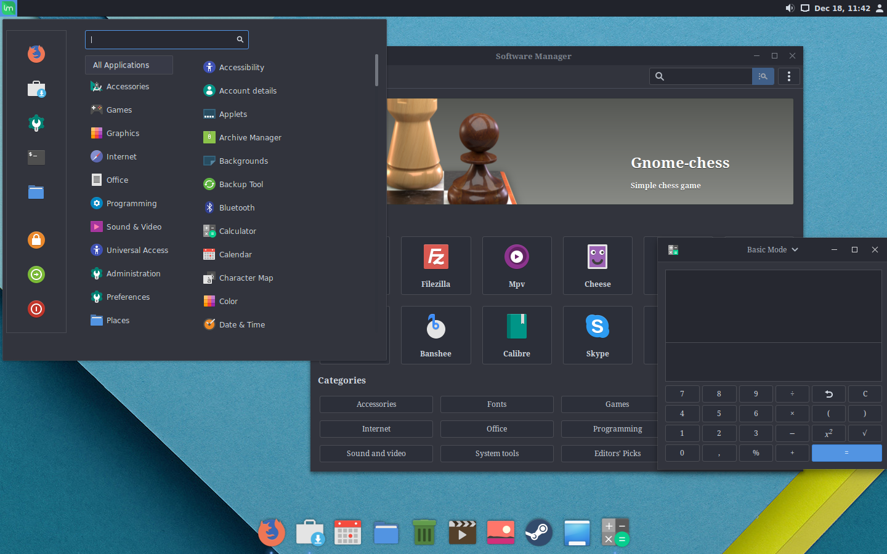Click Calibre app tile in Software Manager
Image resolution: width=887 pixels, height=554 pixels.
coord(517,335)
